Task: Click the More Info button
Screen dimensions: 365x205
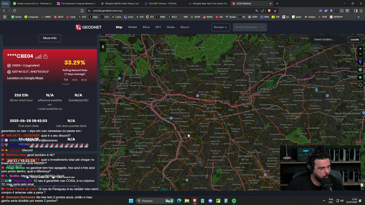Action: pyautogui.click(x=50, y=38)
